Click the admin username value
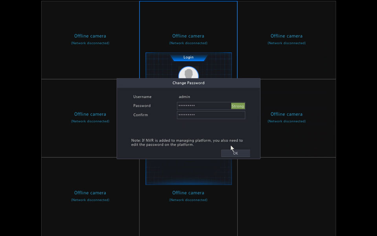Image resolution: width=377 pixels, height=236 pixels. 184,97
